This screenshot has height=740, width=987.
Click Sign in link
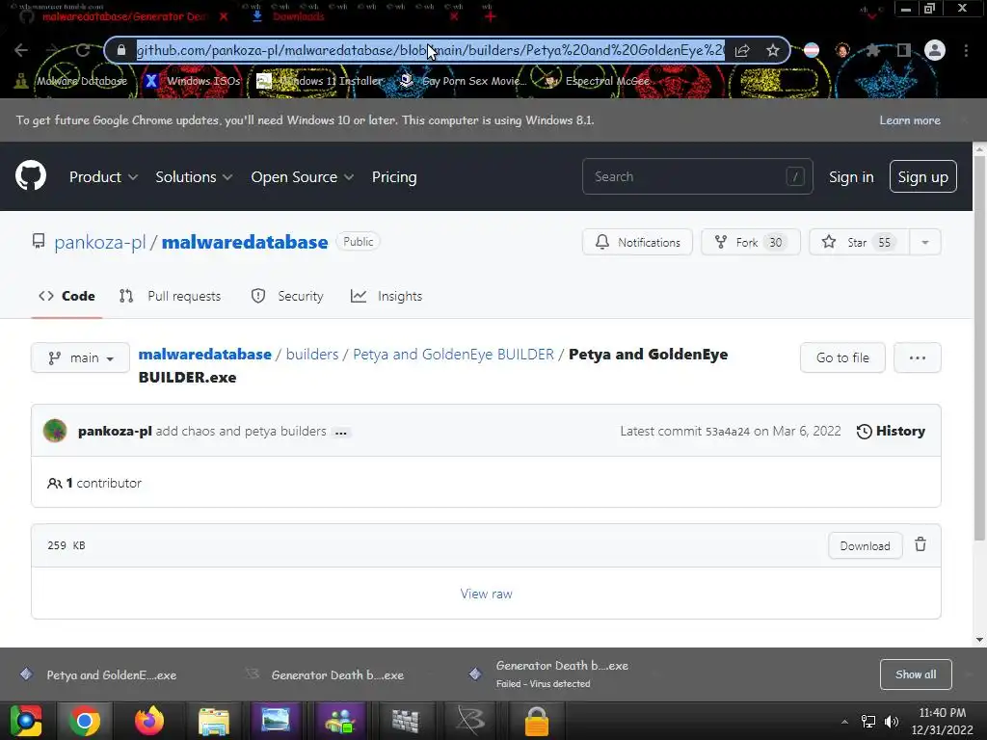[851, 177]
